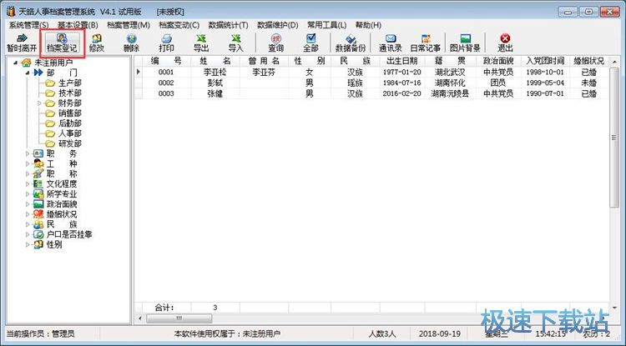The image size is (626, 346).
Task: Expand the 文化程度 tree node
Action: [28, 183]
